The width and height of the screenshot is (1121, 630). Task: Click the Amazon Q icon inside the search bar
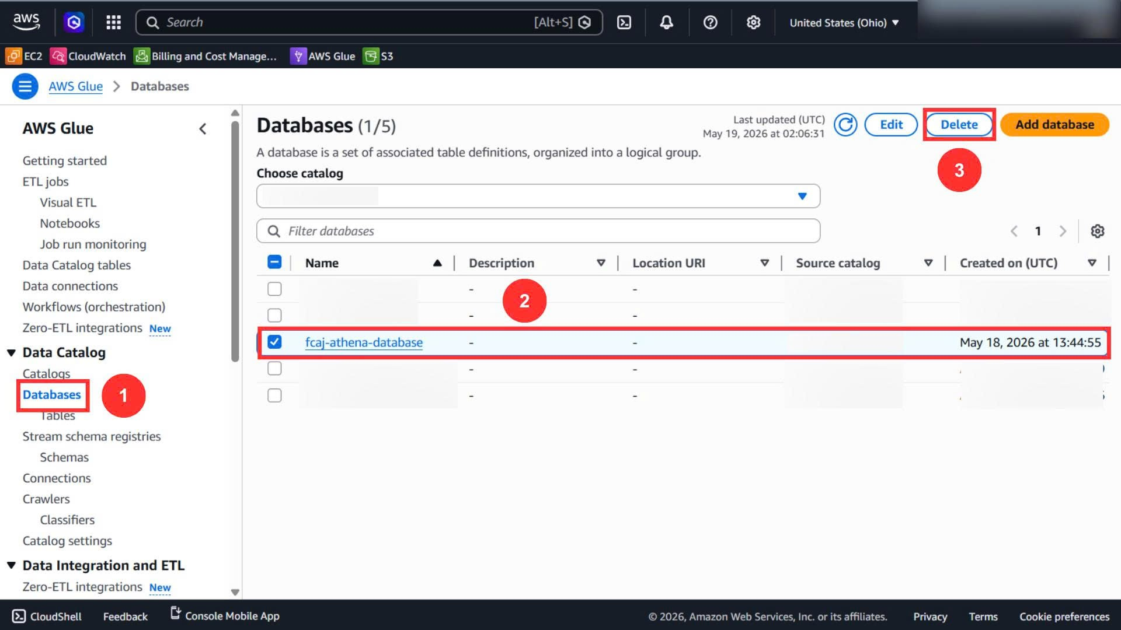pyautogui.click(x=584, y=22)
